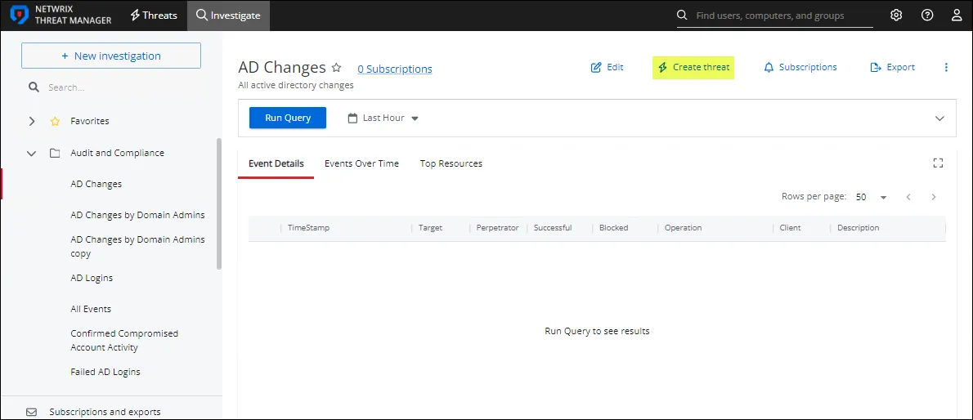Click the Run Query button
Screen dimensions: 973x420
[288, 118]
